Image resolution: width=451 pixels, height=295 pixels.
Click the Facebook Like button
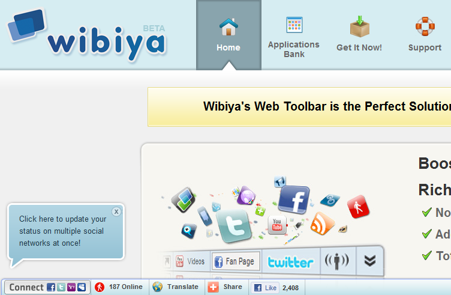(x=265, y=288)
